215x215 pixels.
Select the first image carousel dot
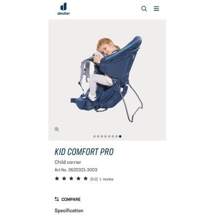95,136
